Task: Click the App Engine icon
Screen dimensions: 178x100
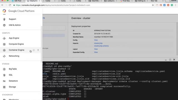Action: pos(4,38)
